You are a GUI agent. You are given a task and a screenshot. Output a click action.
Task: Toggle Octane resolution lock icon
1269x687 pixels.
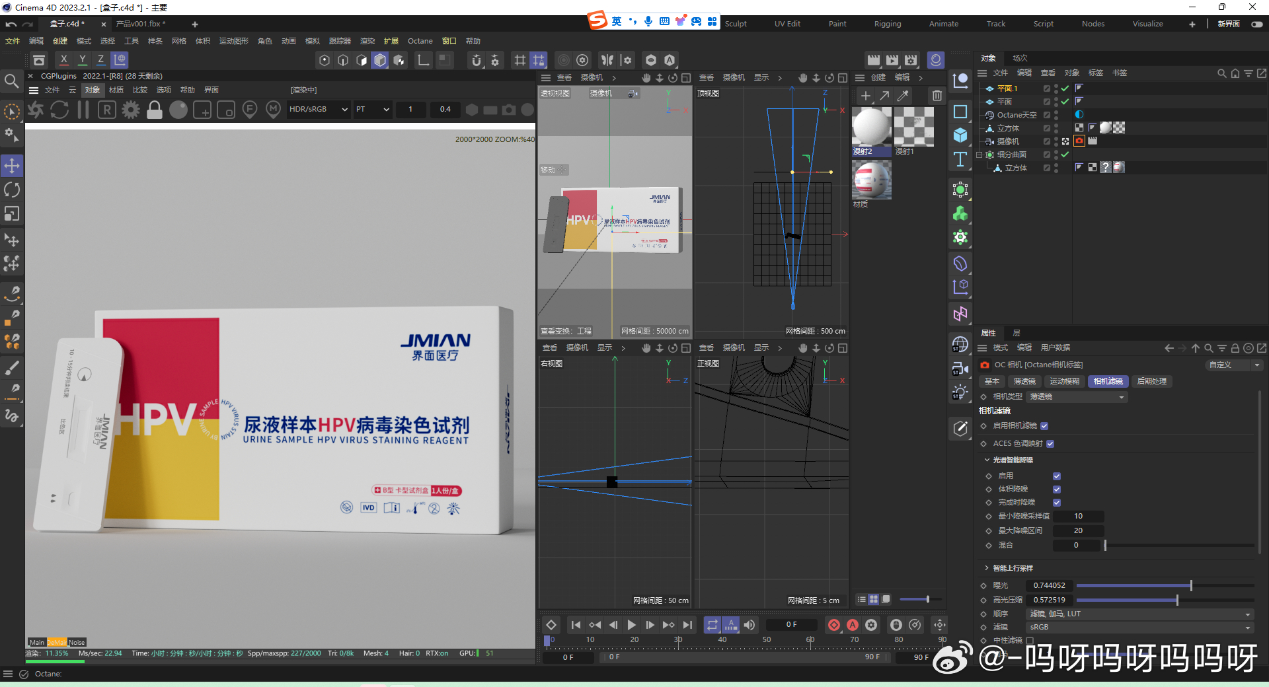tap(155, 110)
